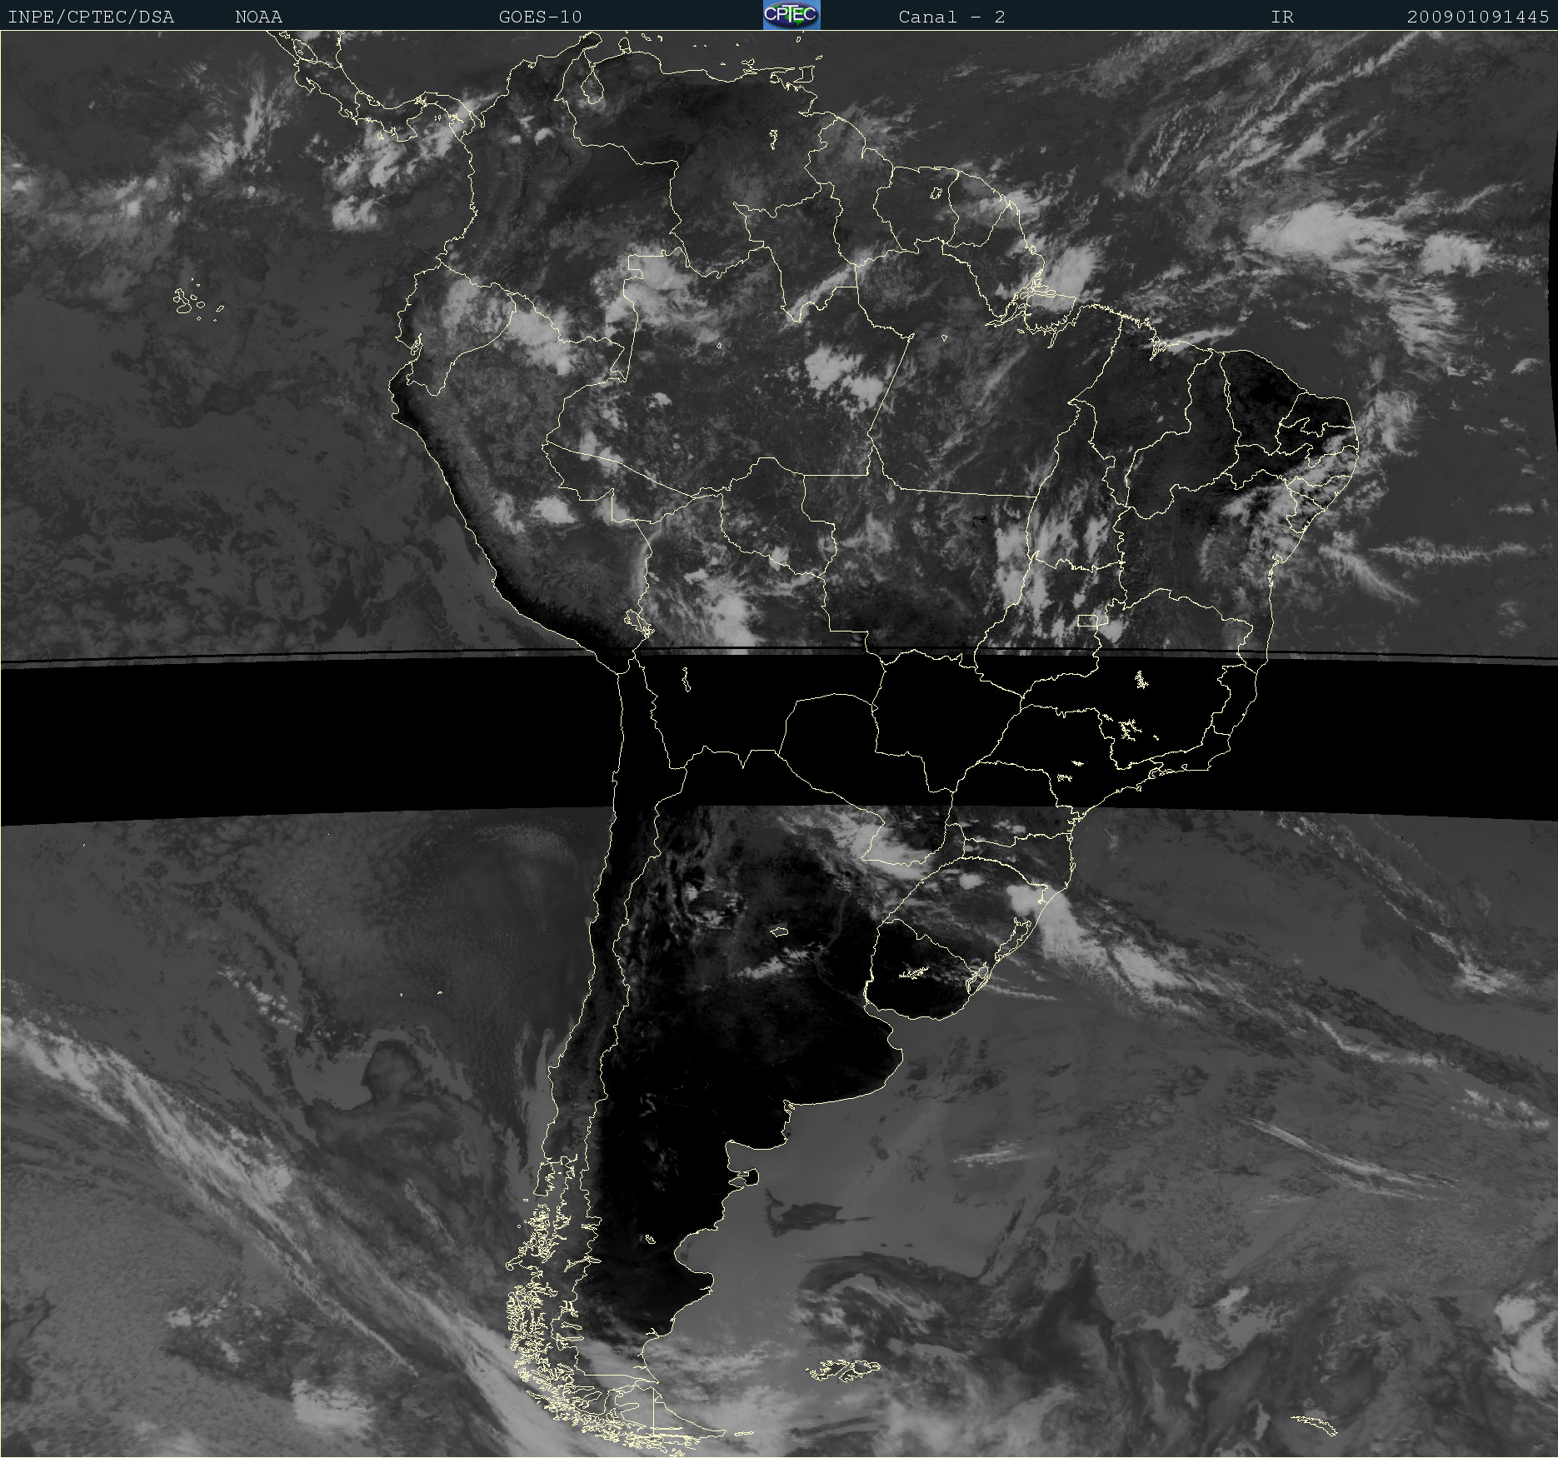Click the IR label in header
The height and width of the screenshot is (1458, 1558).
[x=1282, y=17]
